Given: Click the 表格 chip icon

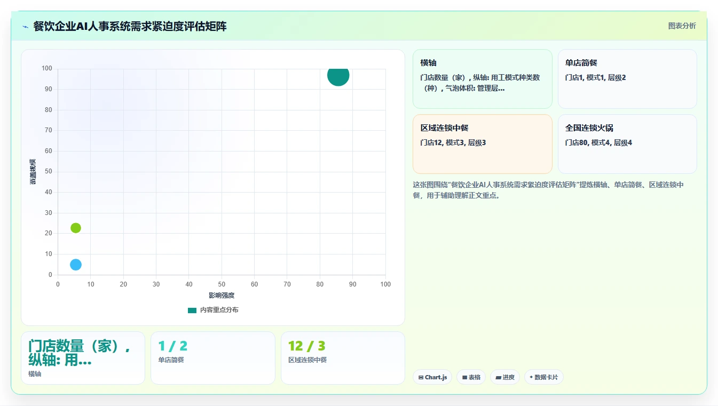Looking at the screenshot, I should (464, 377).
